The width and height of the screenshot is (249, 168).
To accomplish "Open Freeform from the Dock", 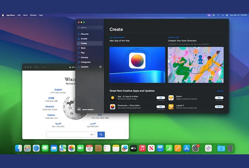I will [x=125, y=148].
